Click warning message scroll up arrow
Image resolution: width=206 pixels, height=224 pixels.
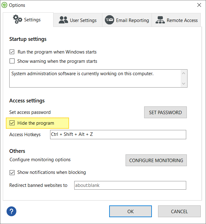(x=184, y=73)
